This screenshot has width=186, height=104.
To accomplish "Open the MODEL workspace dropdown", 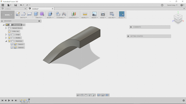I will [x=8, y=15].
